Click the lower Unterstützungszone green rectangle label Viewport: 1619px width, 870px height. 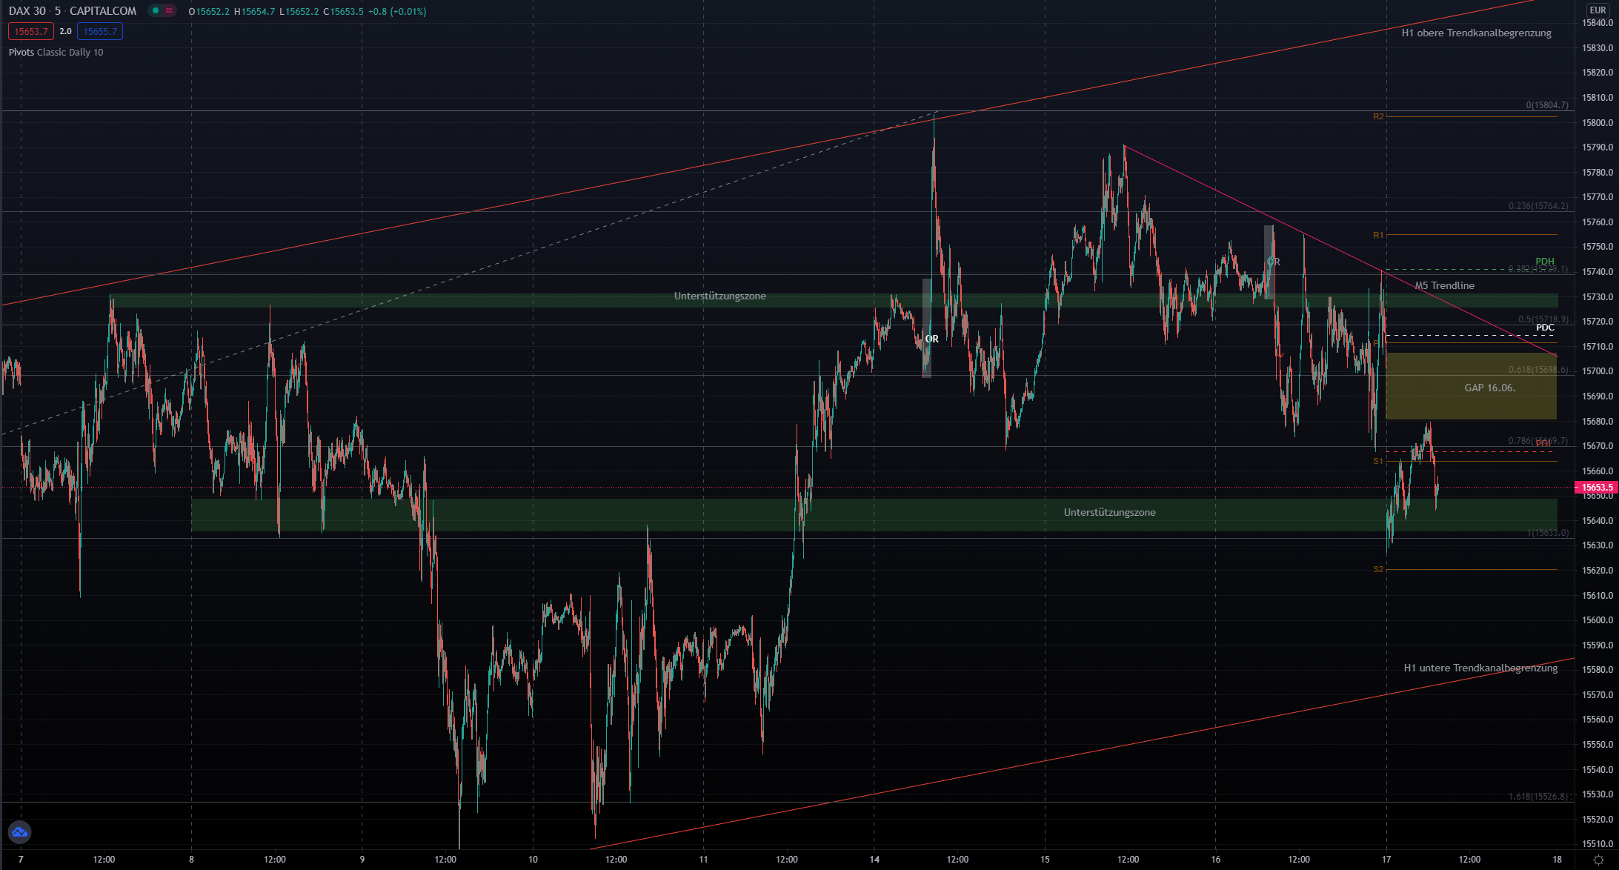tap(1109, 513)
